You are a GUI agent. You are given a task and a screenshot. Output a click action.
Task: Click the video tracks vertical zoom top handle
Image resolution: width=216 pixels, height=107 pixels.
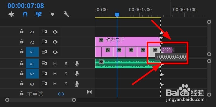tap(209, 22)
